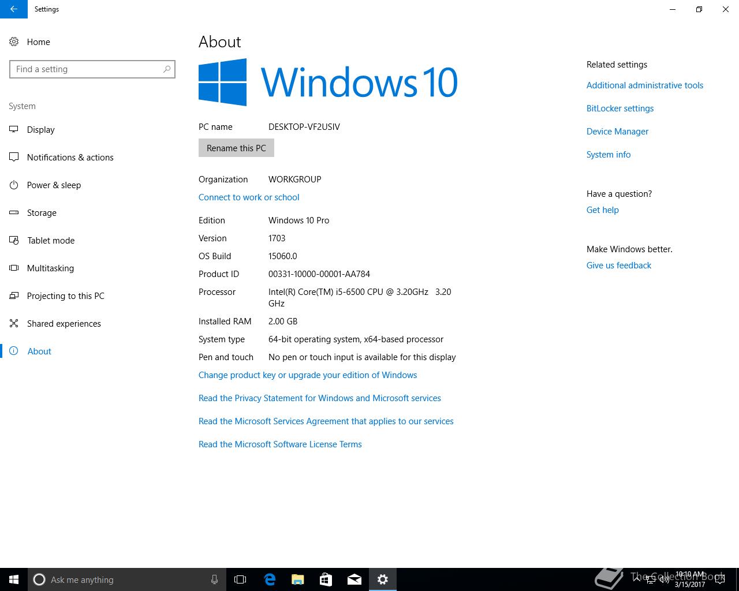
Task: Click the Shared experiences icon
Action: point(14,324)
